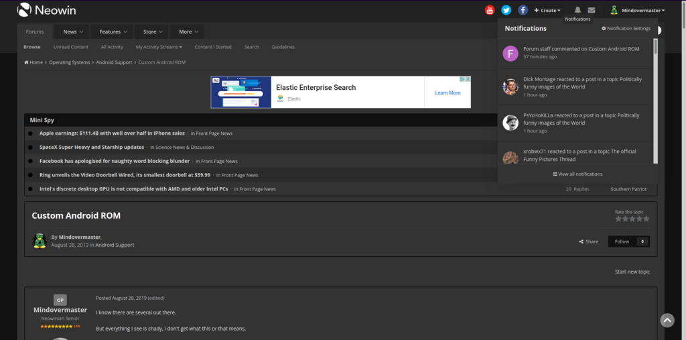Rate topic with the third star
The image size is (686, 340).
(x=632, y=219)
